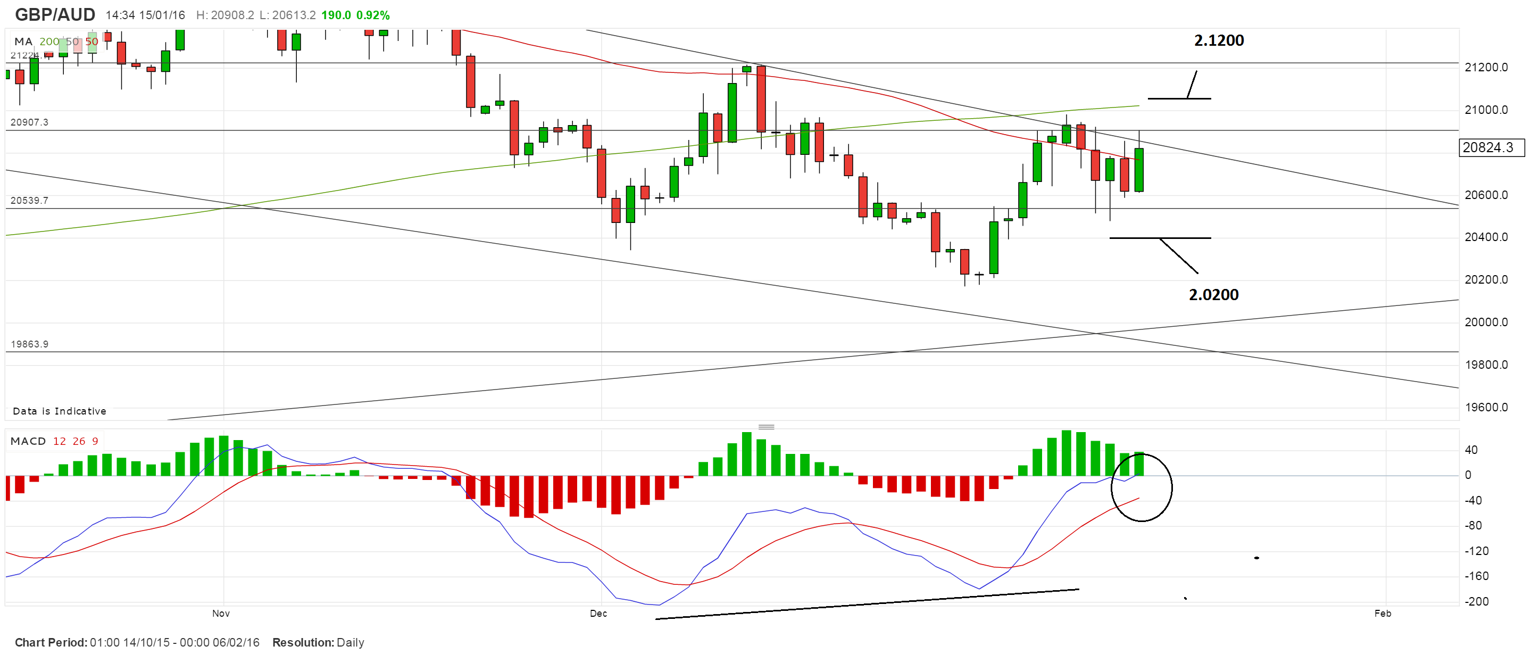The image size is (1532, 654).
Task: Select the green 200 MA period label
Action: 49,42
